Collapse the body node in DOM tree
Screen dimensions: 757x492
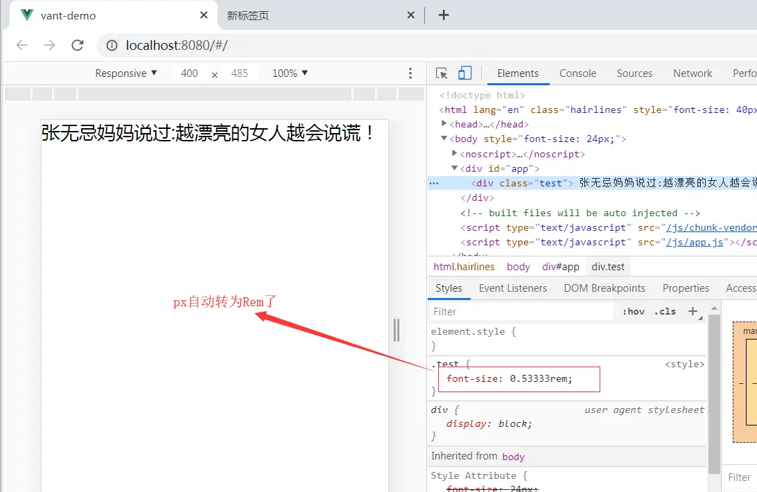coord(444,139)
